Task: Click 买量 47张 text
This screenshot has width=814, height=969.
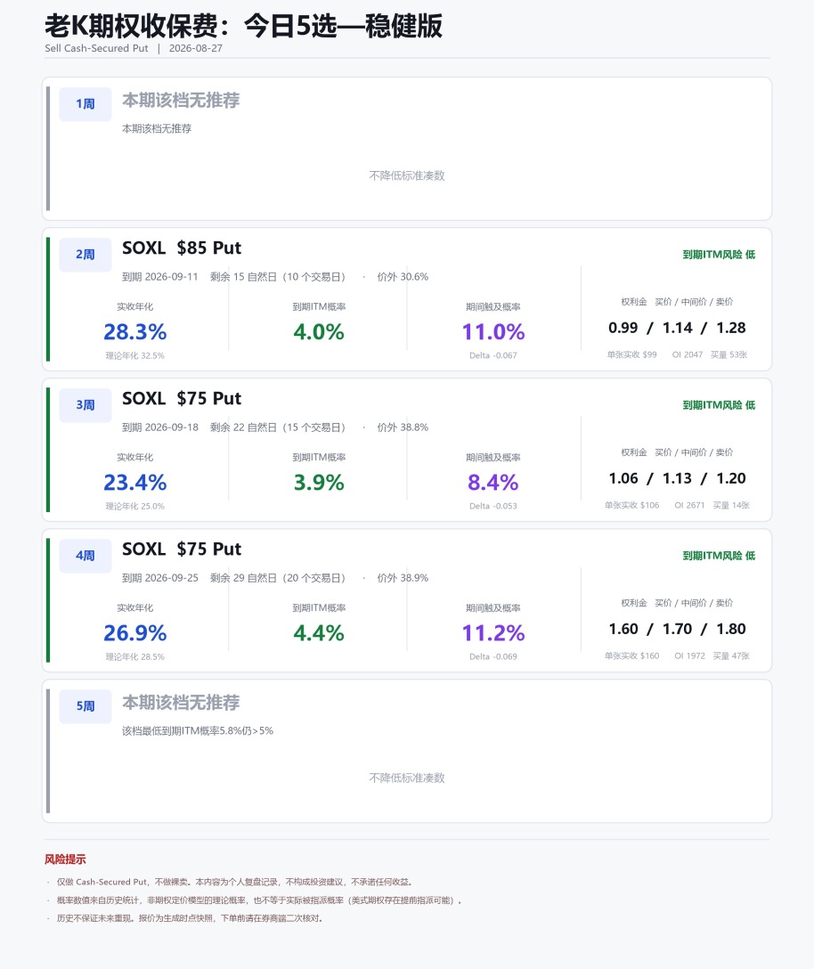Action: 731,655
